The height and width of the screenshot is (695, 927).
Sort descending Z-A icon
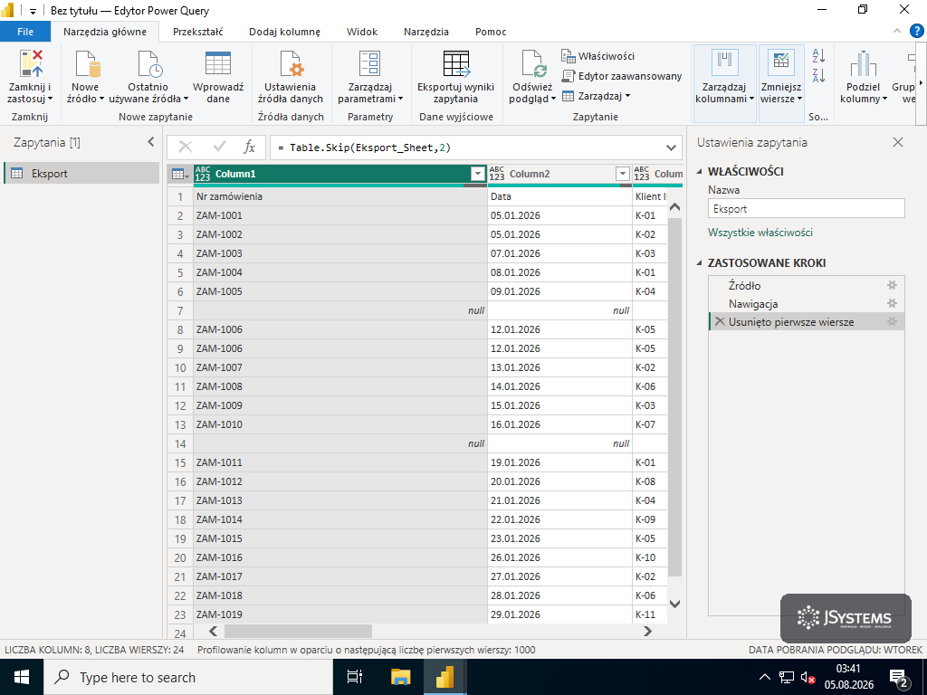click(818, 76)
